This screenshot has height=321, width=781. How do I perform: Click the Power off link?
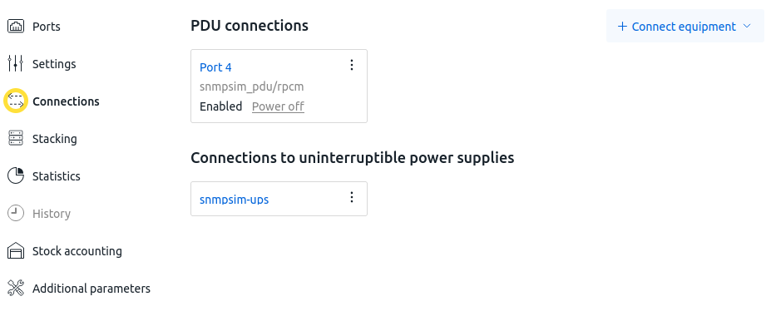tap(278, 106)
